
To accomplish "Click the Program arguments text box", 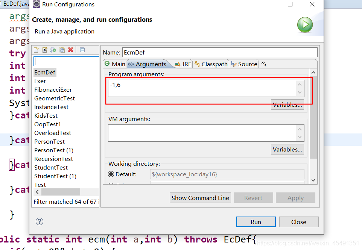I will pyautogui.click(x=202, y=88).
